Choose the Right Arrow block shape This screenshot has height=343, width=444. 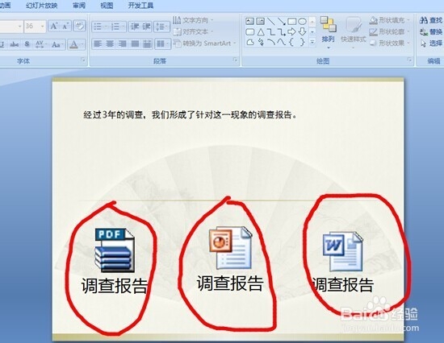[292, 32]
